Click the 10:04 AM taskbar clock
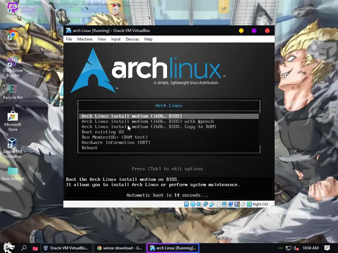 click(310, 248)
